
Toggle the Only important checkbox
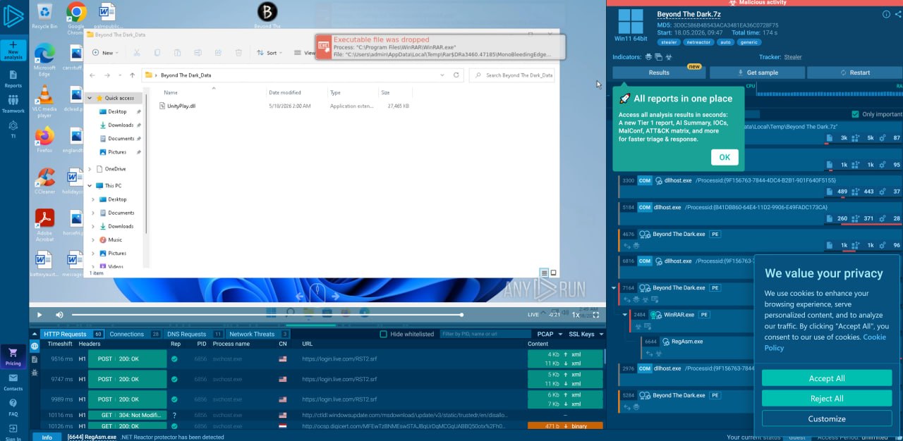click(x=856, y=114)
